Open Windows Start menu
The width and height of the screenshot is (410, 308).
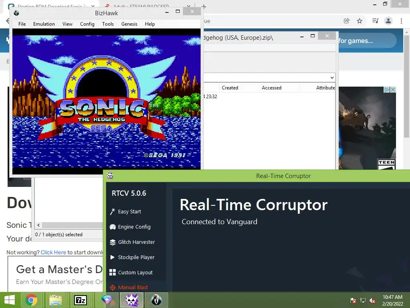[10, 300]
